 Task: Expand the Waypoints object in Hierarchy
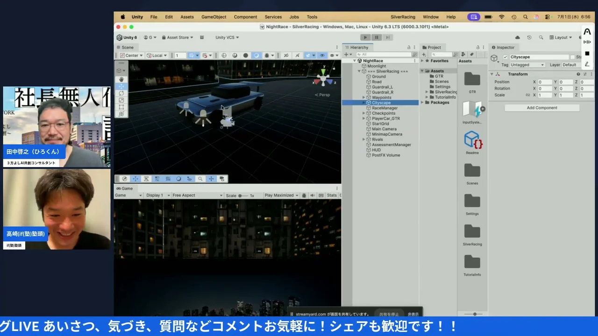click(x=364, y=98)
